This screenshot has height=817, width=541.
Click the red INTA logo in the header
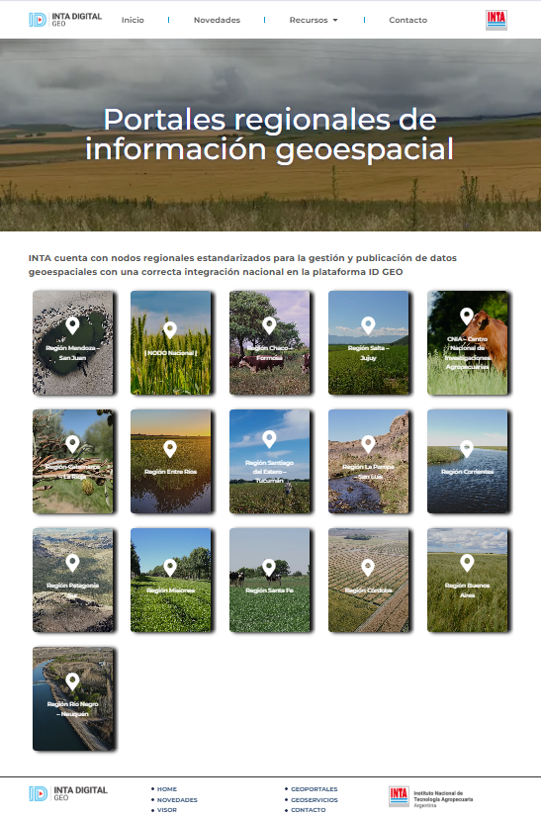click(496, 20)
